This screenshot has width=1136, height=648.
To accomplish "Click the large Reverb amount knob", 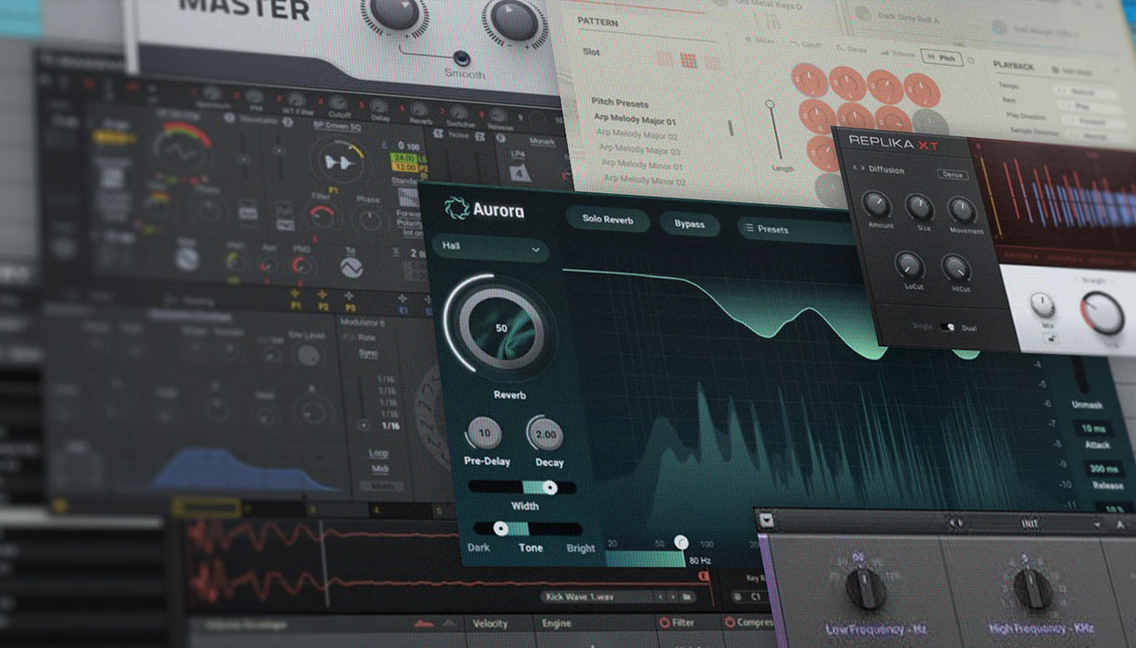I will click(501, 328).
